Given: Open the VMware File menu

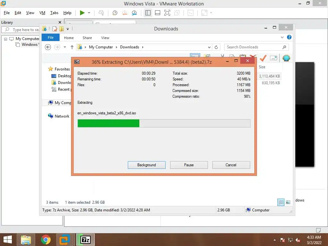Looking at the screenshot, I should 7,13.
